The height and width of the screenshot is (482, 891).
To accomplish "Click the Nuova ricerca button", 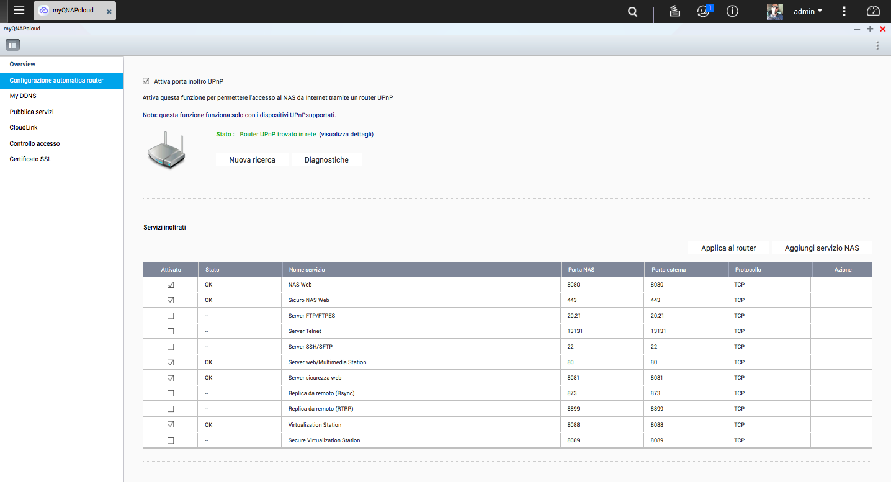I will (x=252, y=159).
